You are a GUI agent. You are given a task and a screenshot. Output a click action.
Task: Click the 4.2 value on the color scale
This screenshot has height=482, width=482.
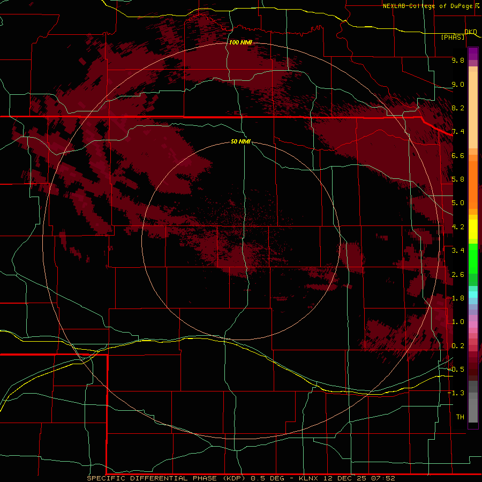[x=458, y=227]
